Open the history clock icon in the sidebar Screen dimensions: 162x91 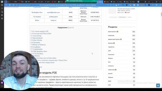pos(2,8)
